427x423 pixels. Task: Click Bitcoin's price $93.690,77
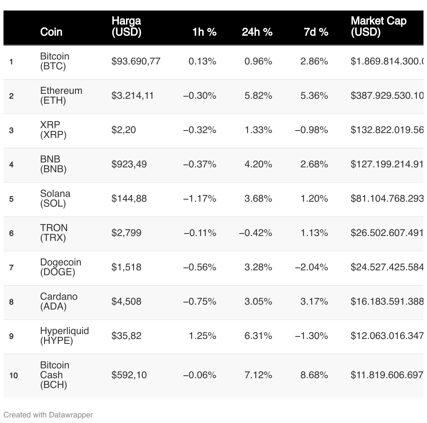coord(136,61)
